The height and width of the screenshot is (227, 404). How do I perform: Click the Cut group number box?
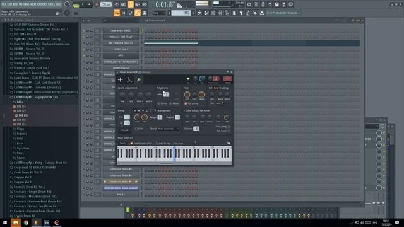tap(127, 117)
